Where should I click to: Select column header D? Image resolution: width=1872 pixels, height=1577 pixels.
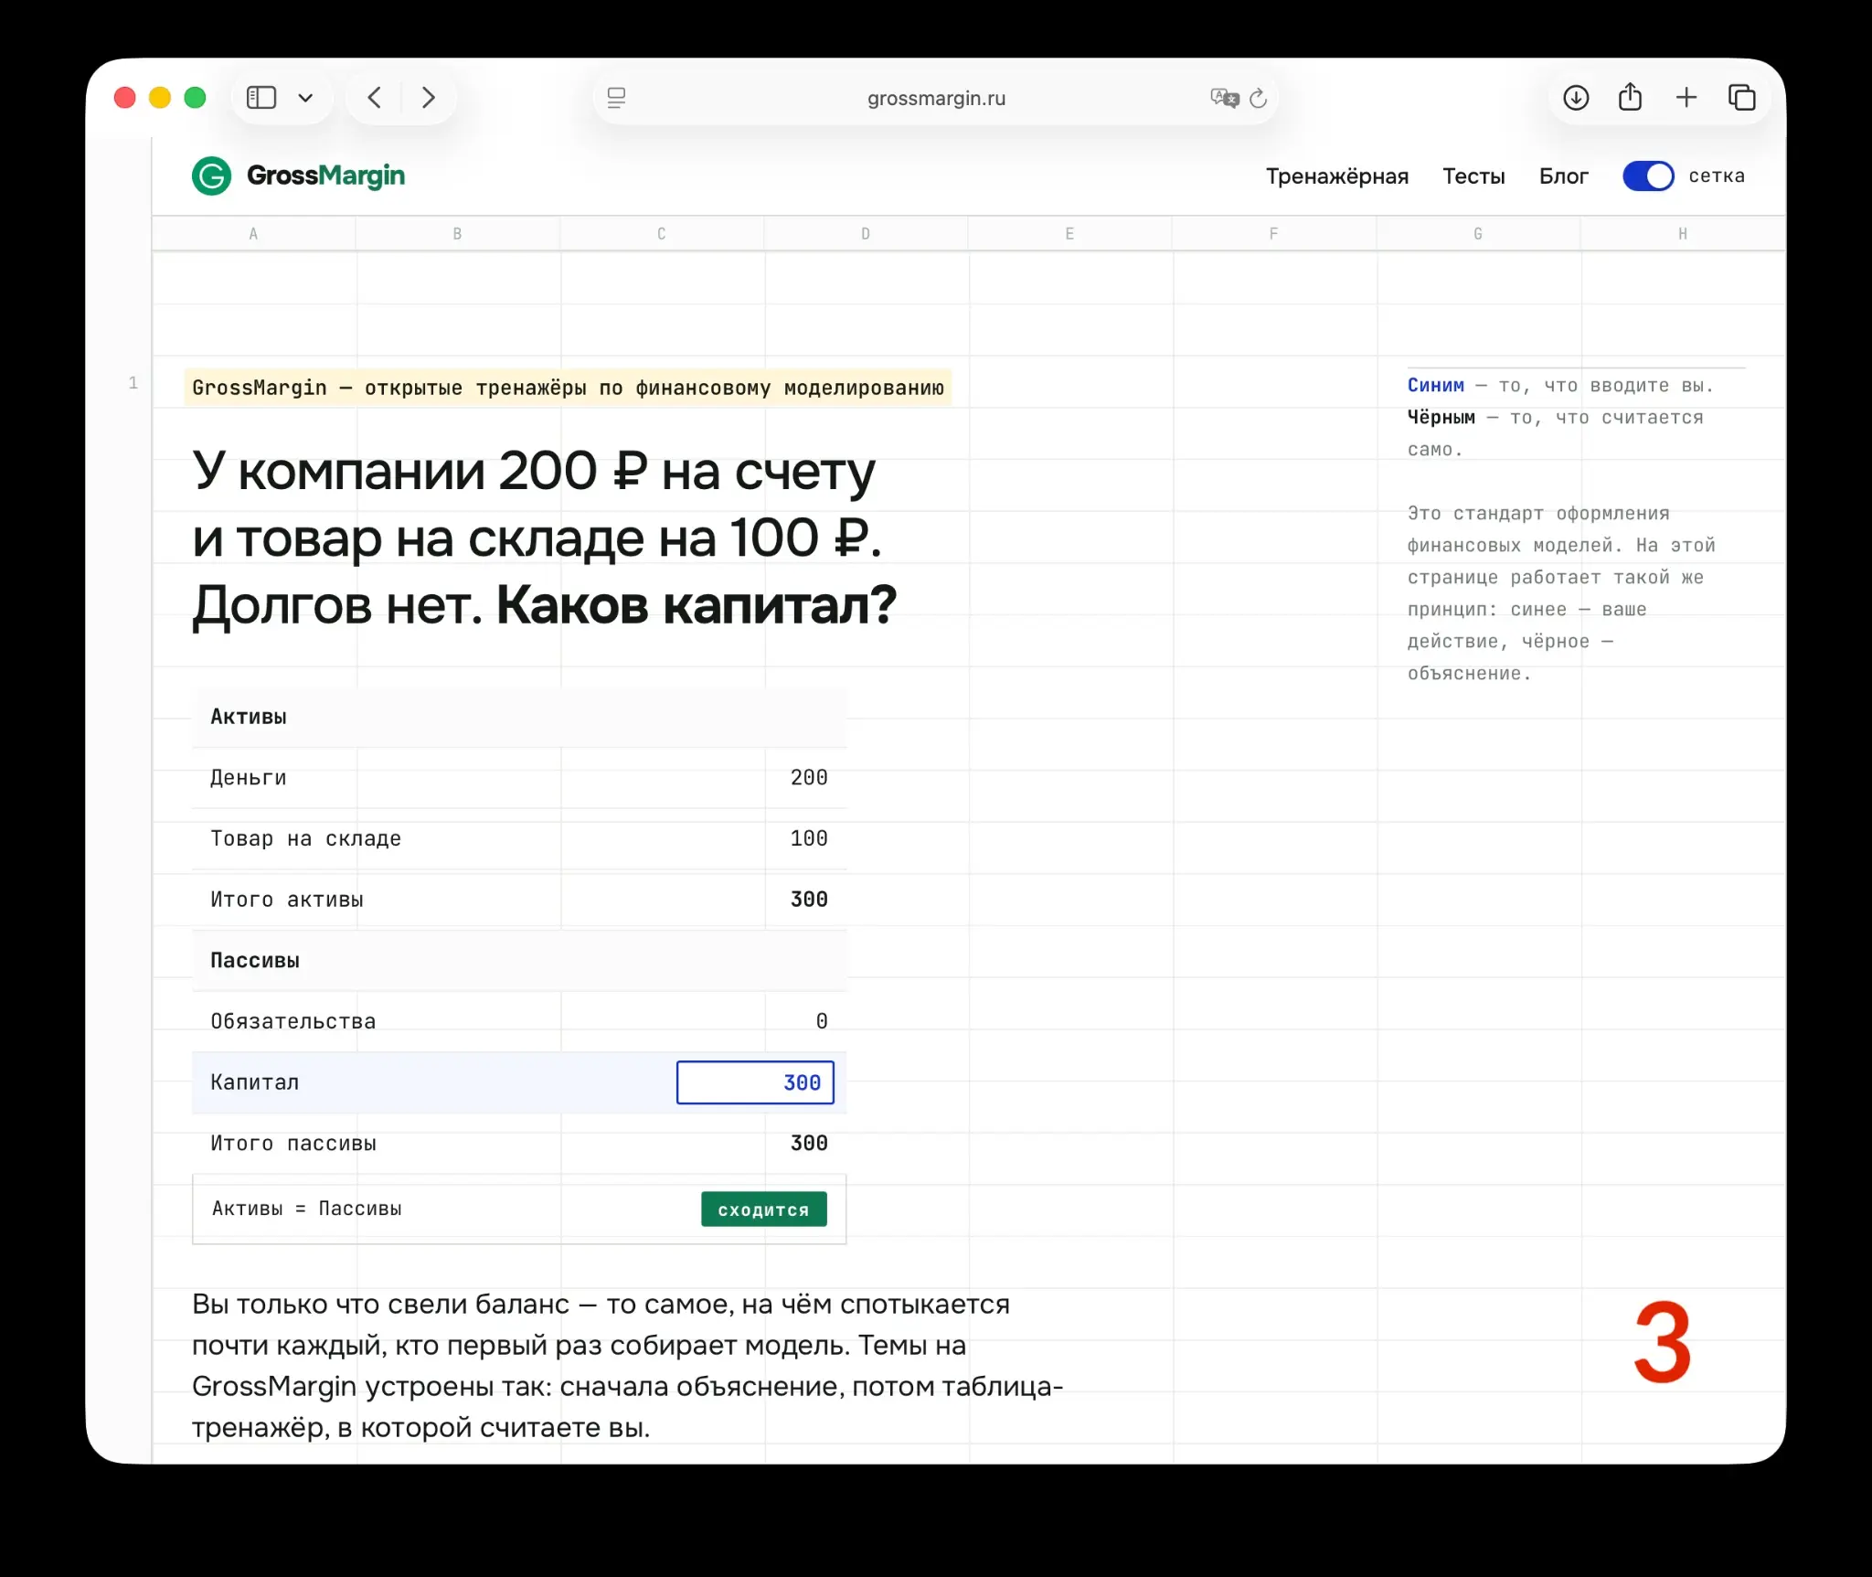866,234
